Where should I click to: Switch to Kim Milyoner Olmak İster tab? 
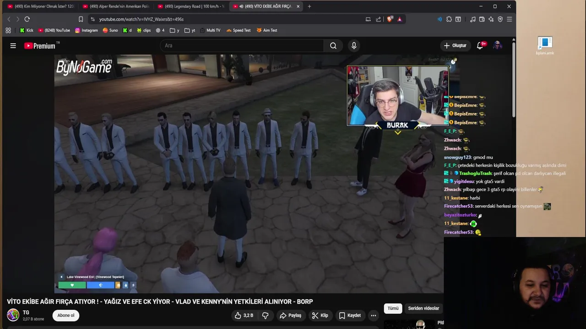click(40, 6)
